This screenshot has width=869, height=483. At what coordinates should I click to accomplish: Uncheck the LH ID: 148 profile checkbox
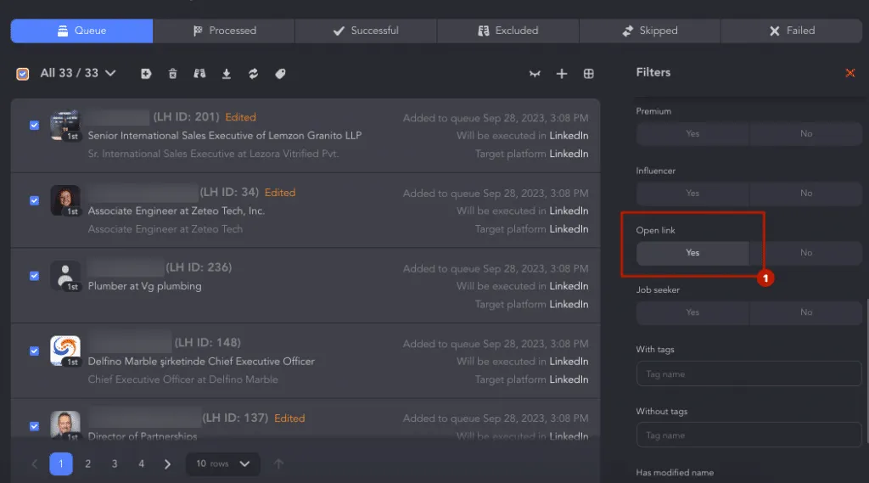(34, 351)
